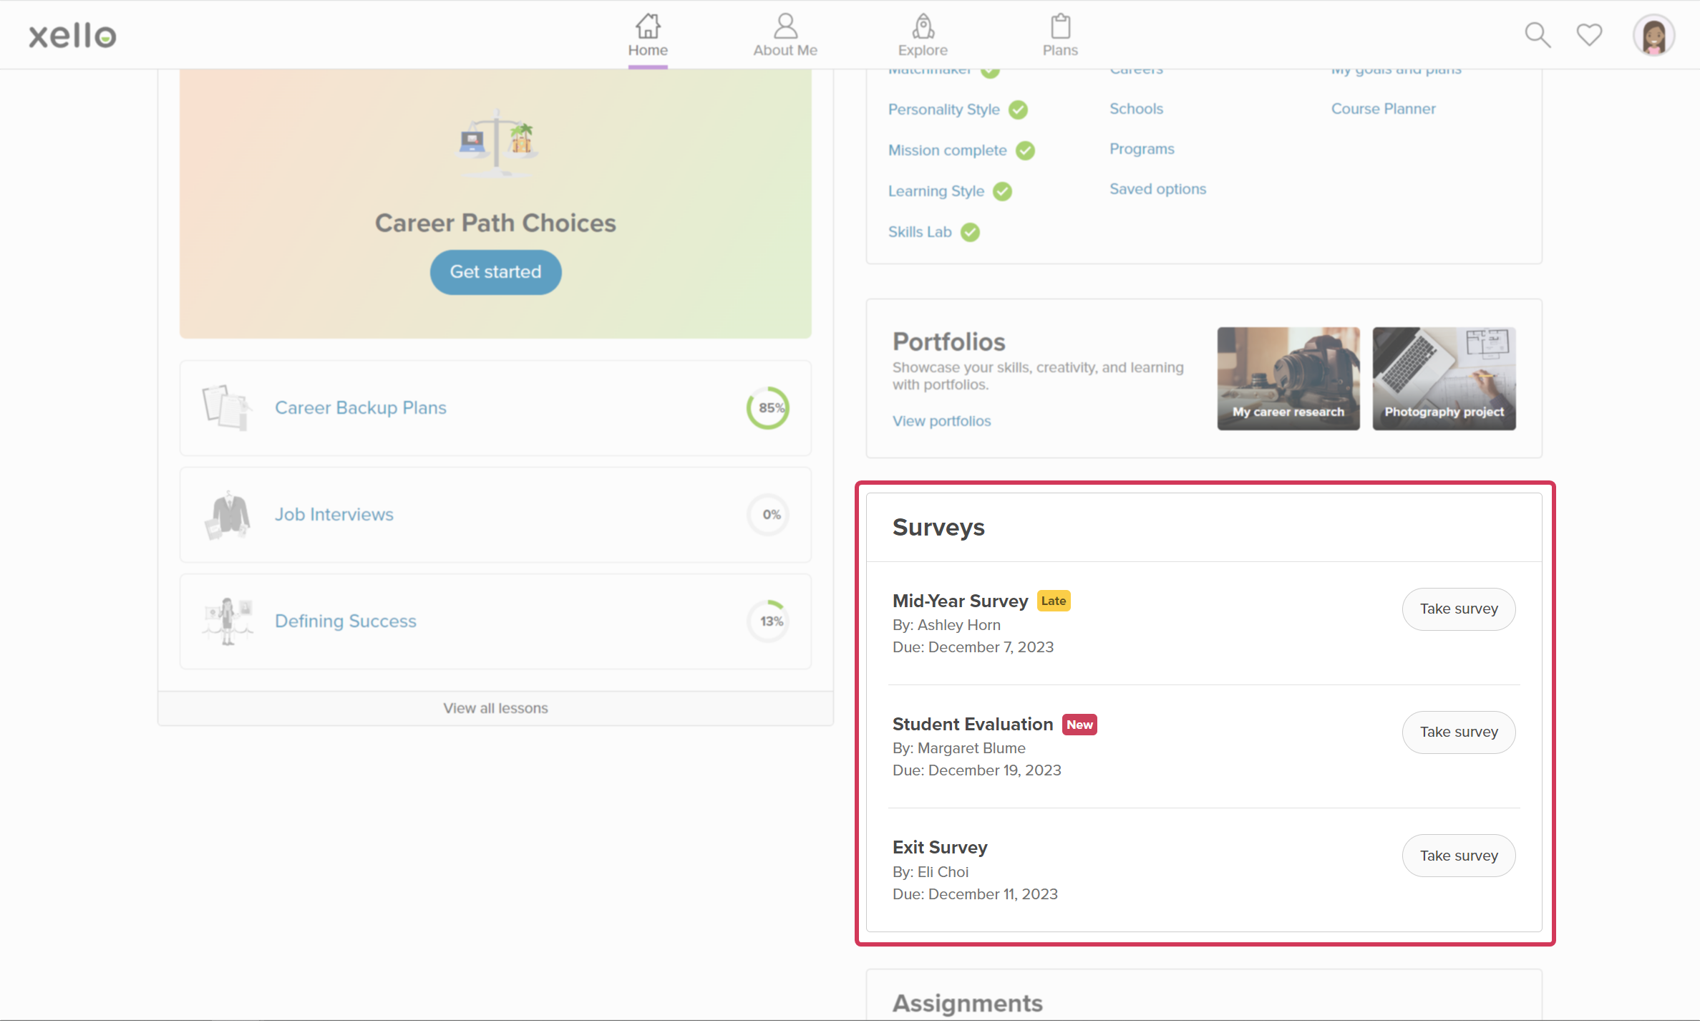Click the Xello logo
The height and width of the screenshot is (1021, 1700).
coord(72,35)
